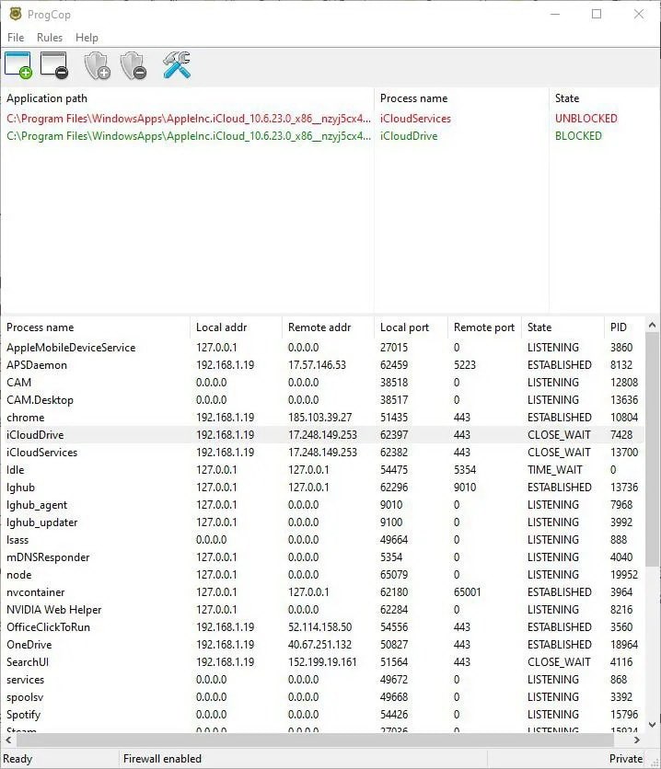Screen dimensions: 661x769
Task: Click the horizontal scrollbar left arrow
Action: point(8,740)
